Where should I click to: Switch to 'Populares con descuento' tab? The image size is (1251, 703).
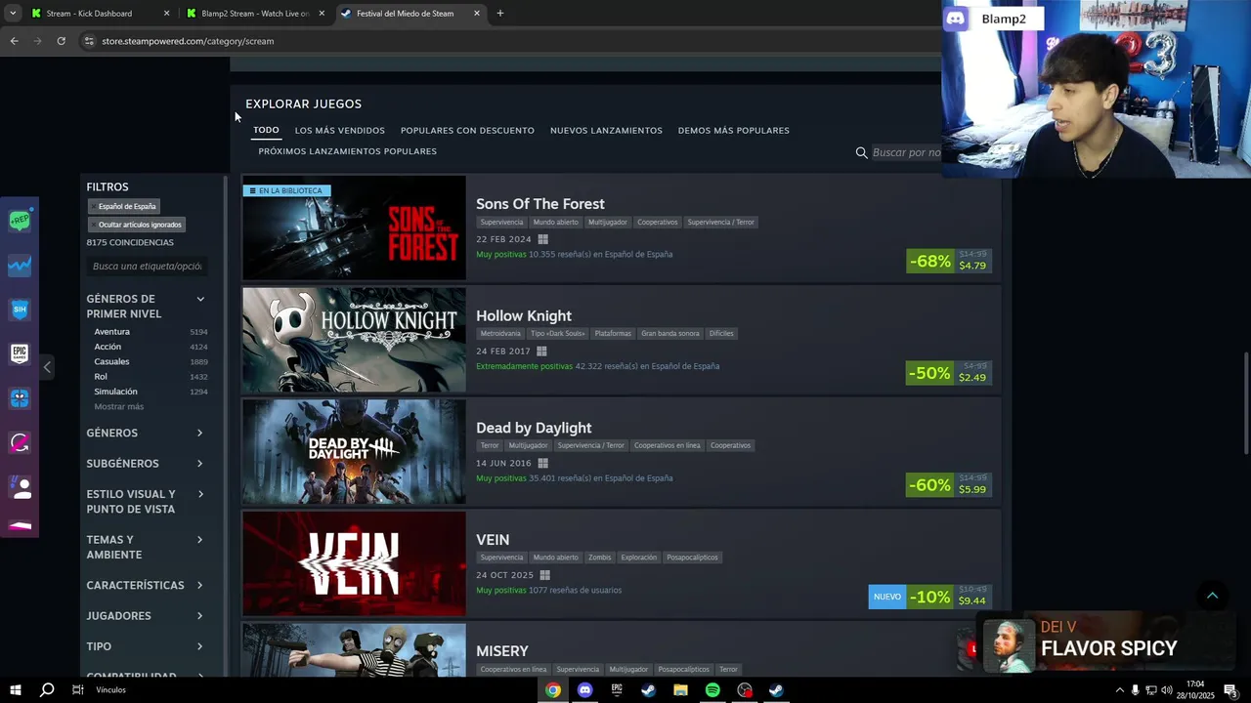tap(467, 131)
